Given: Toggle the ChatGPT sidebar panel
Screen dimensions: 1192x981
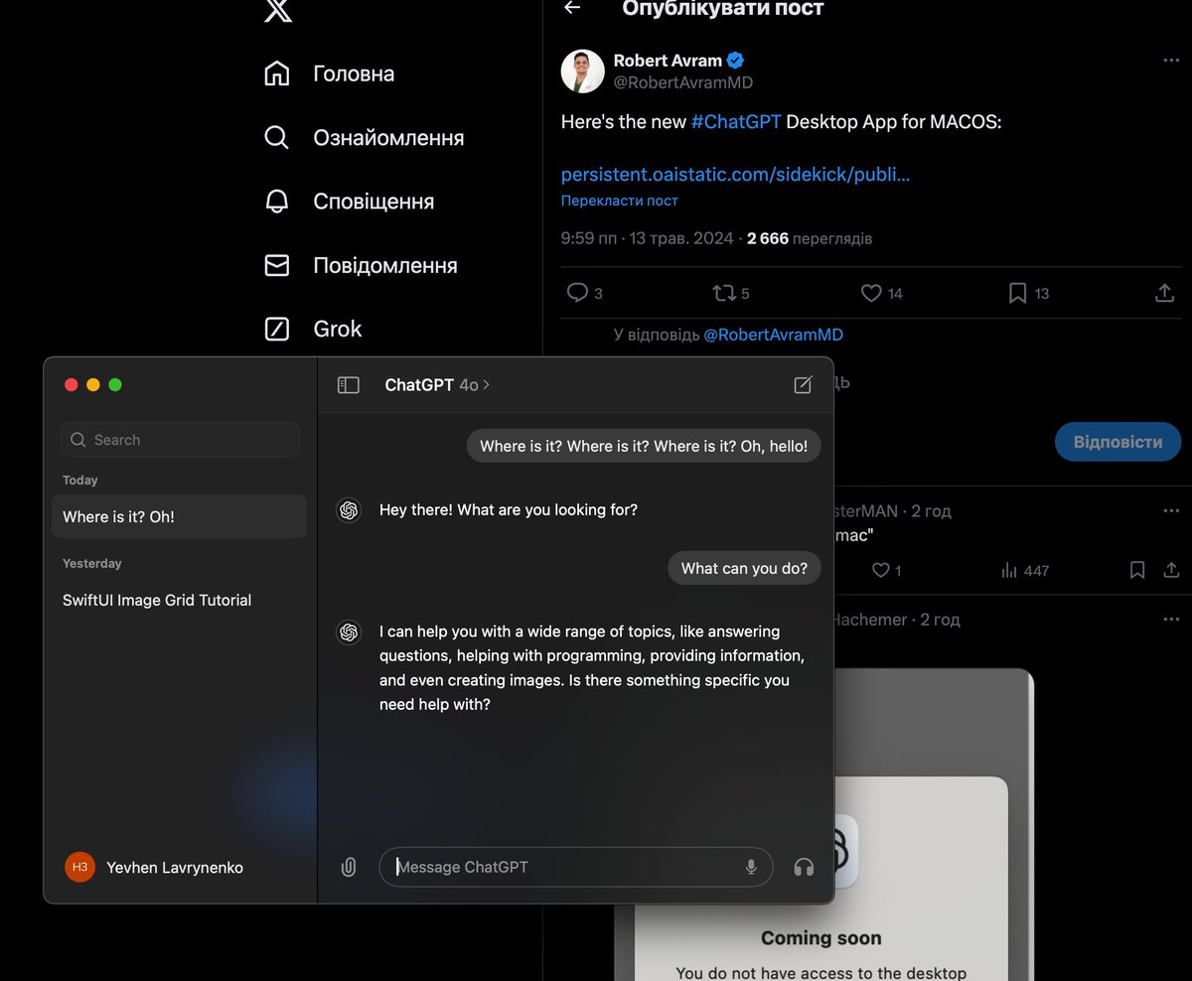Looking at the screenshot, I should (x=349, y=384).
